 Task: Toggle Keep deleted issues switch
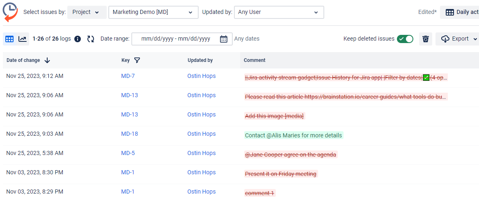pyautogui.click(x=405, y=39)
